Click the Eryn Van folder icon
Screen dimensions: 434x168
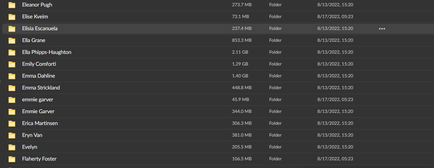coord(12,135)
